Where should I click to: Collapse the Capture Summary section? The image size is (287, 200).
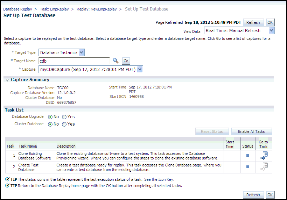tap(7, 80)
